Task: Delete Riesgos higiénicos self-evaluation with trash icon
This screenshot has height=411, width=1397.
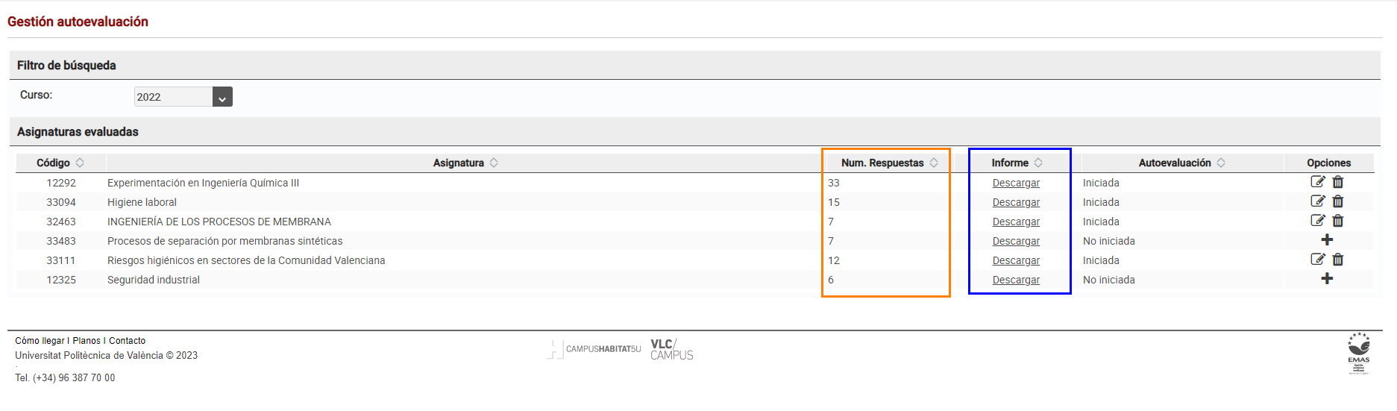Action: coord(1338,259)
